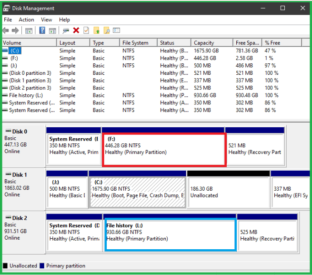Click the toolbar icon left of the red X
Viewport: 312px width, 275px height.
tap(66, 31)
